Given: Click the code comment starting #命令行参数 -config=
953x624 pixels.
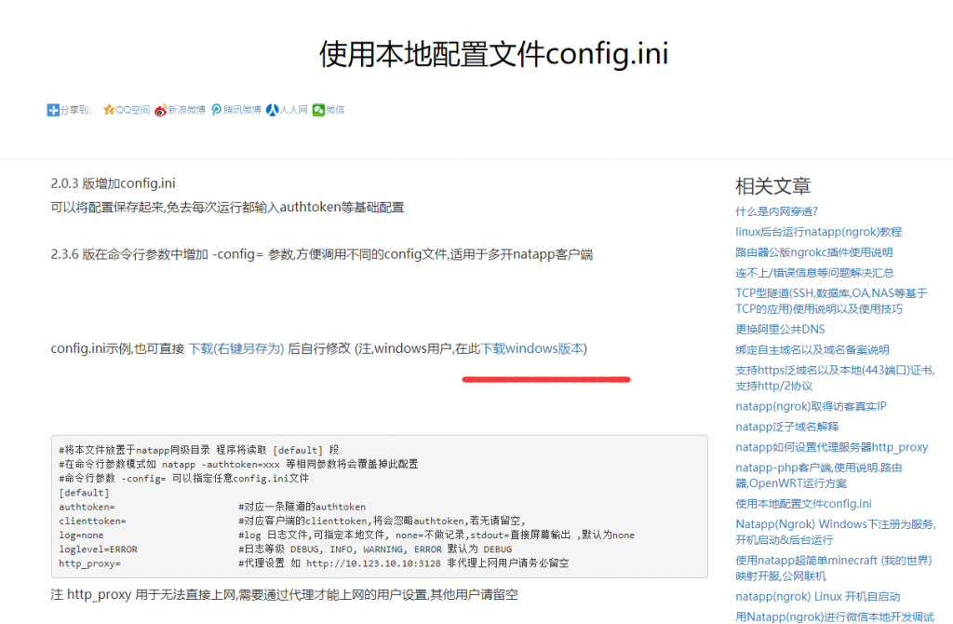Looking at the screenshot, I should pos(183,479).
